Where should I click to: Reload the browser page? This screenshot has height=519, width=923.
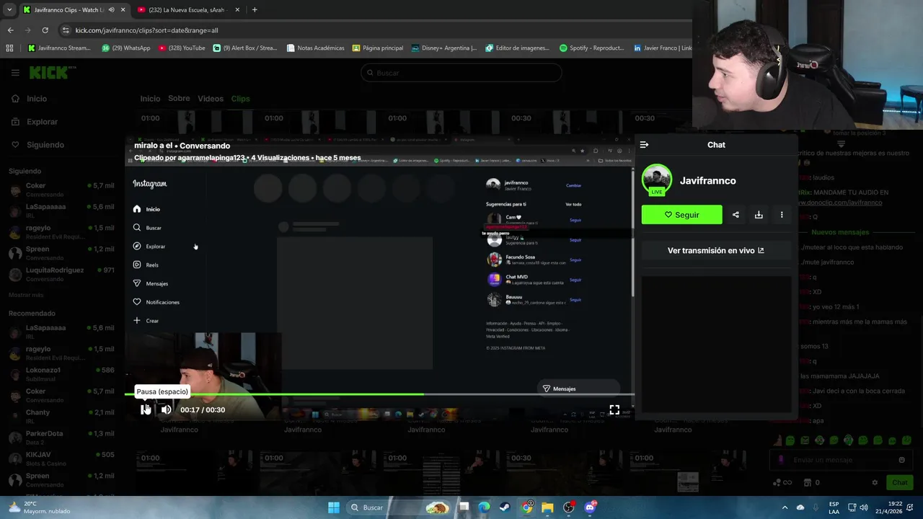pos(45,30)
